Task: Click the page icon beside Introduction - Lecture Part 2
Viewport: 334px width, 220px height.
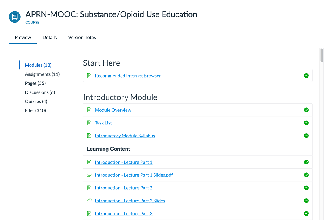Action: coord(89,187)
